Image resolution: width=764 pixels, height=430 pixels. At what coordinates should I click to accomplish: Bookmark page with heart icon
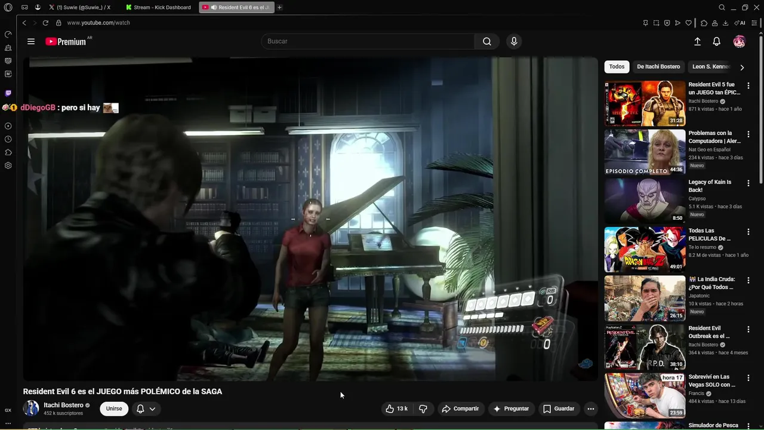(688, 23)
